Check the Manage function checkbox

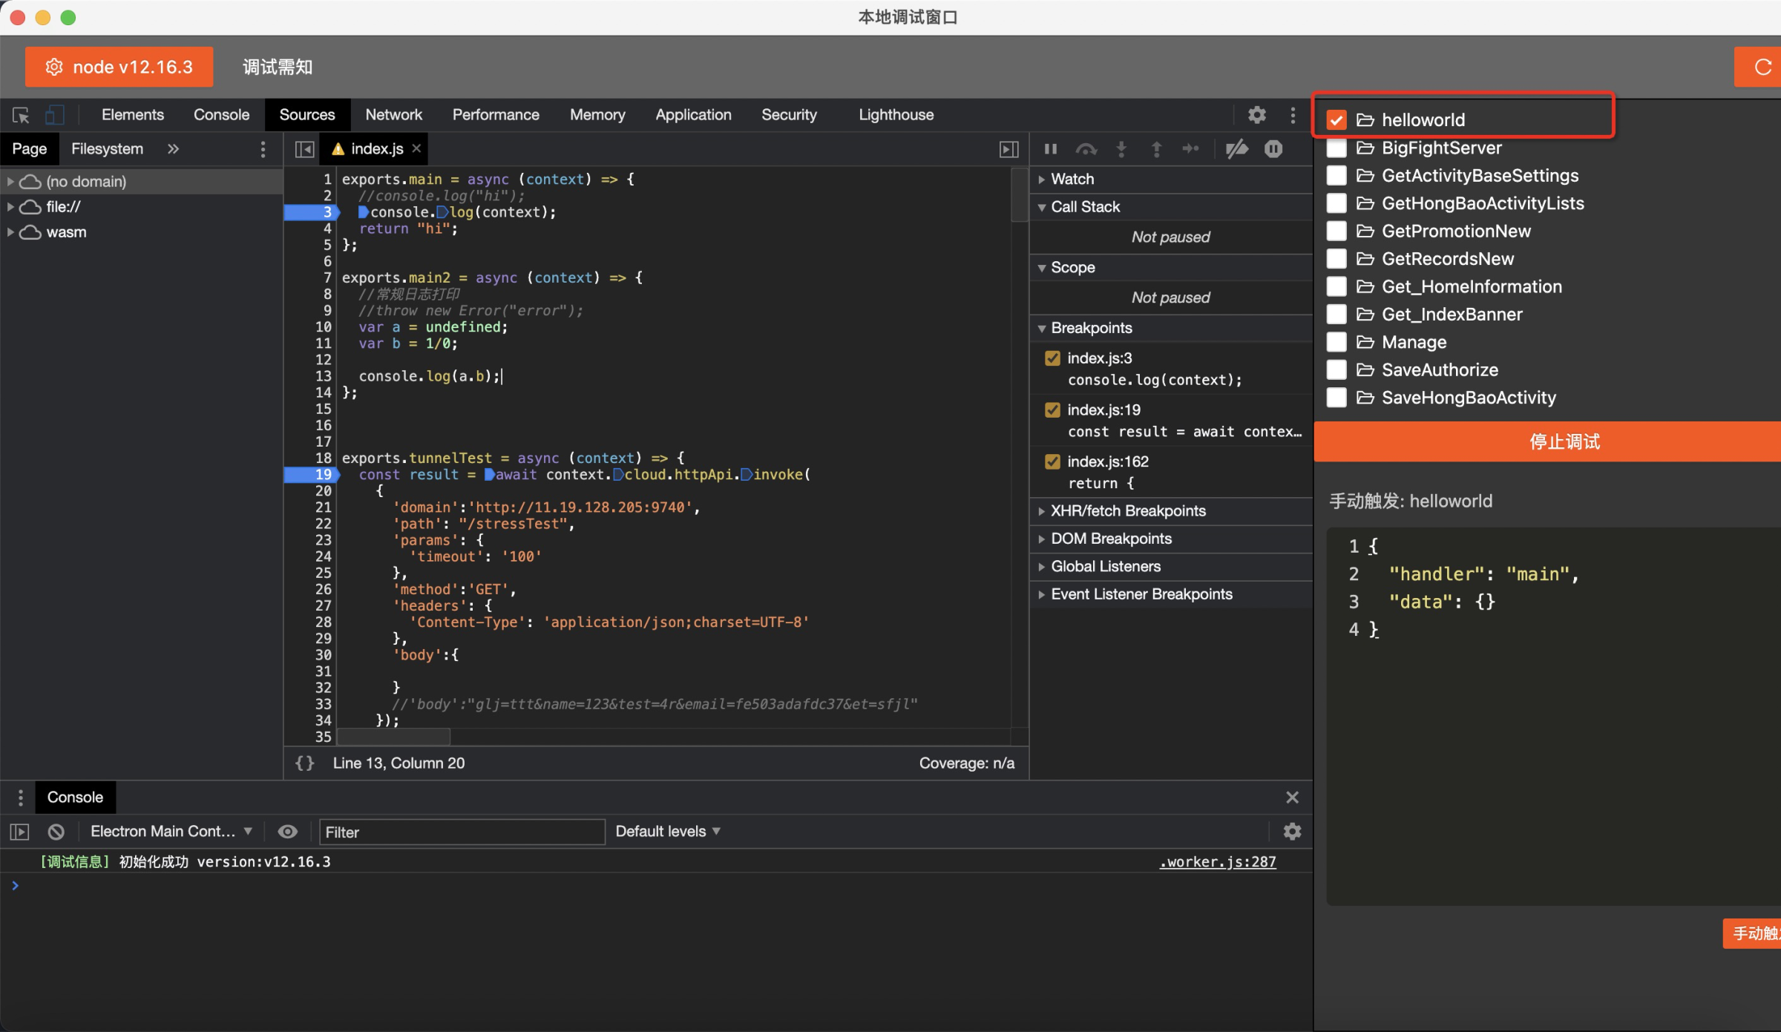point(1336,342)
